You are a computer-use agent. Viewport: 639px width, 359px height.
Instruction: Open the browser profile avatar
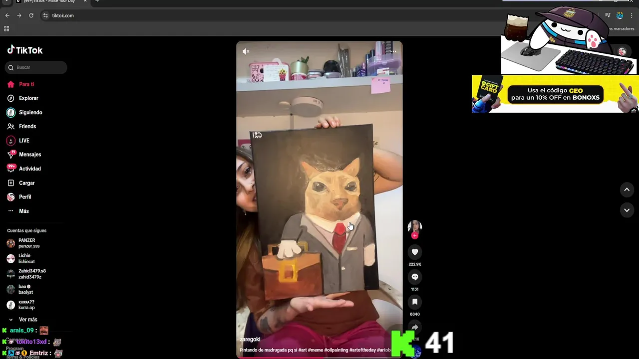[x=620, y=15]
